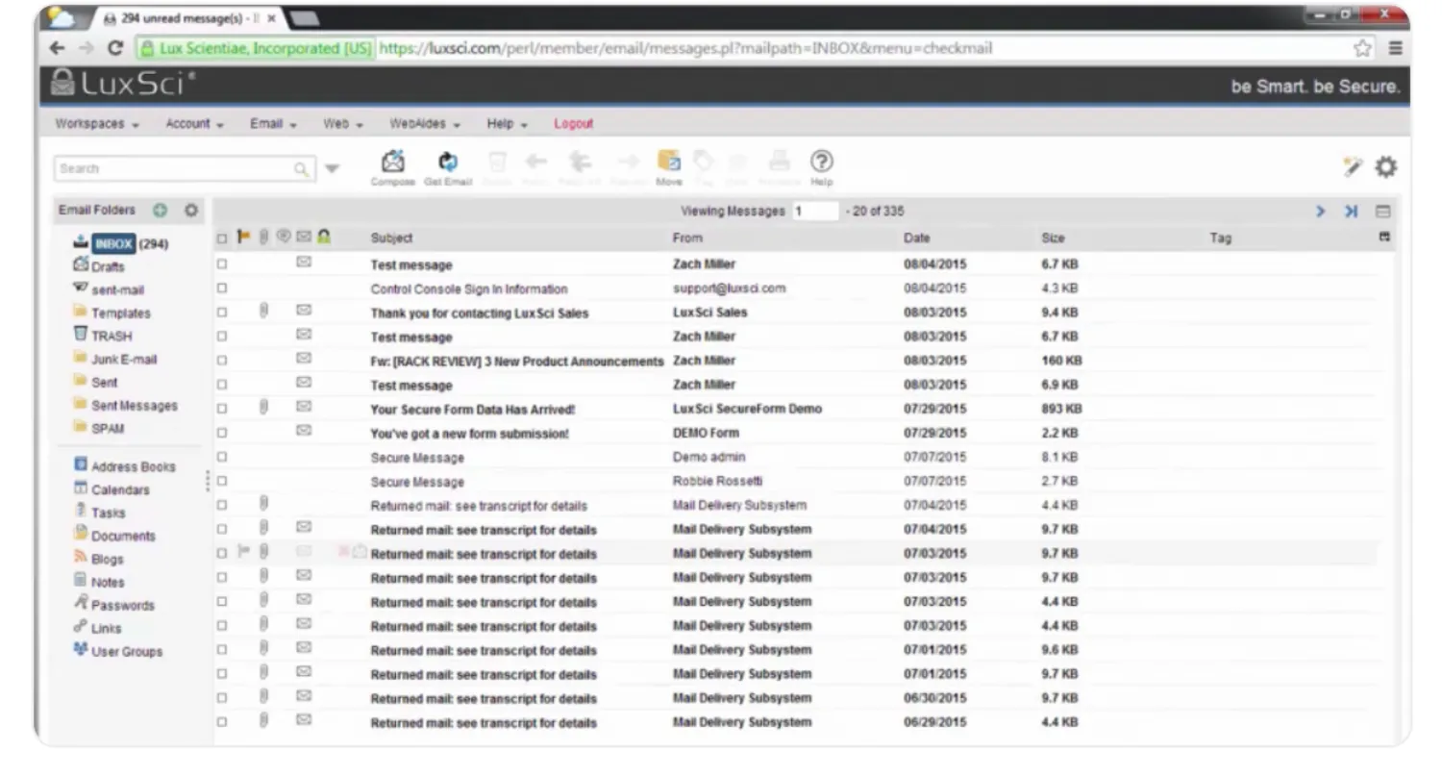Open the Workspaces menu
Screen dimensions: 1442x776
point(97,124)
